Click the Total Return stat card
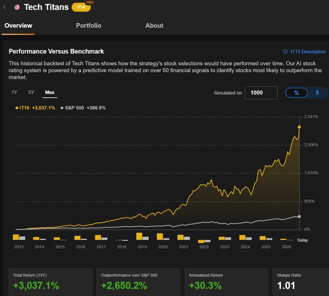Viewport: 329px width, 296px height. pos(50,282)
